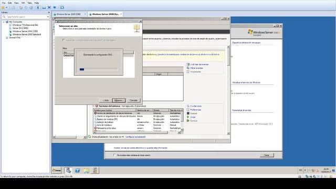The height and width of the screenshot is (189, 336).
Task: Open Explorer taskbar icon
Action: tap(86, 171)
